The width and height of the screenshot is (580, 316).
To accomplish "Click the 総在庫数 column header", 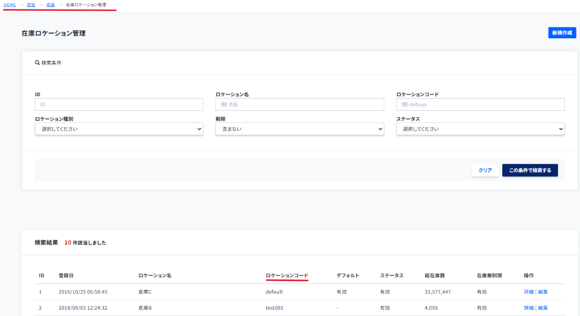I will (x=434, y=275).
